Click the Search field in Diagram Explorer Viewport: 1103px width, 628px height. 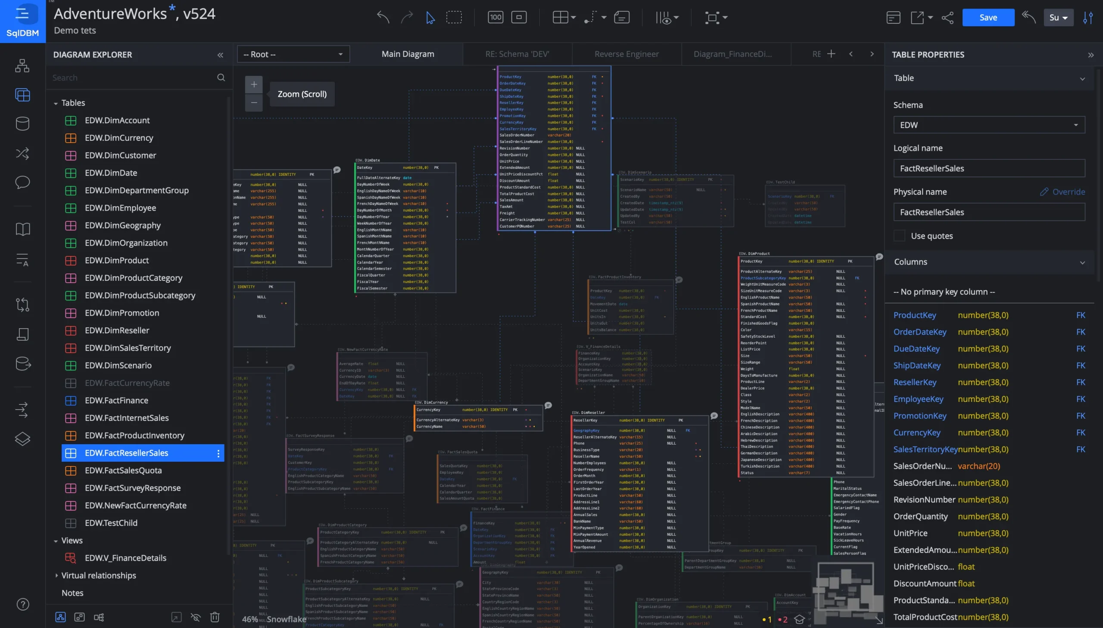click(x=134, y=78)
